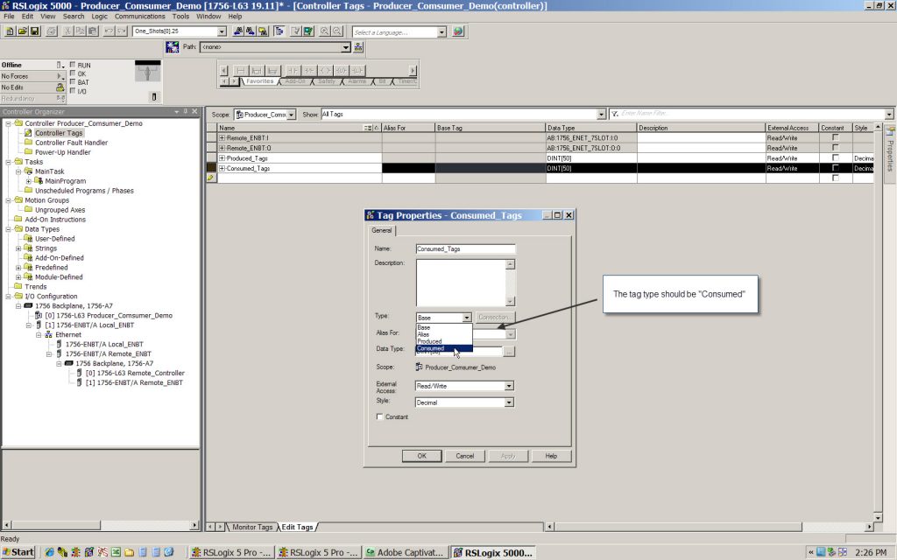Open the File menu
Screen dimensions: 897x560
9,17
